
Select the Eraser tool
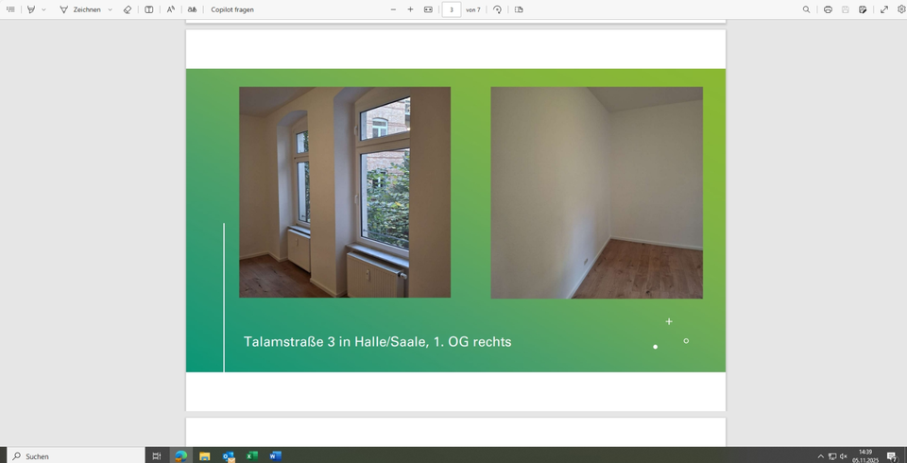click(128, 9)
